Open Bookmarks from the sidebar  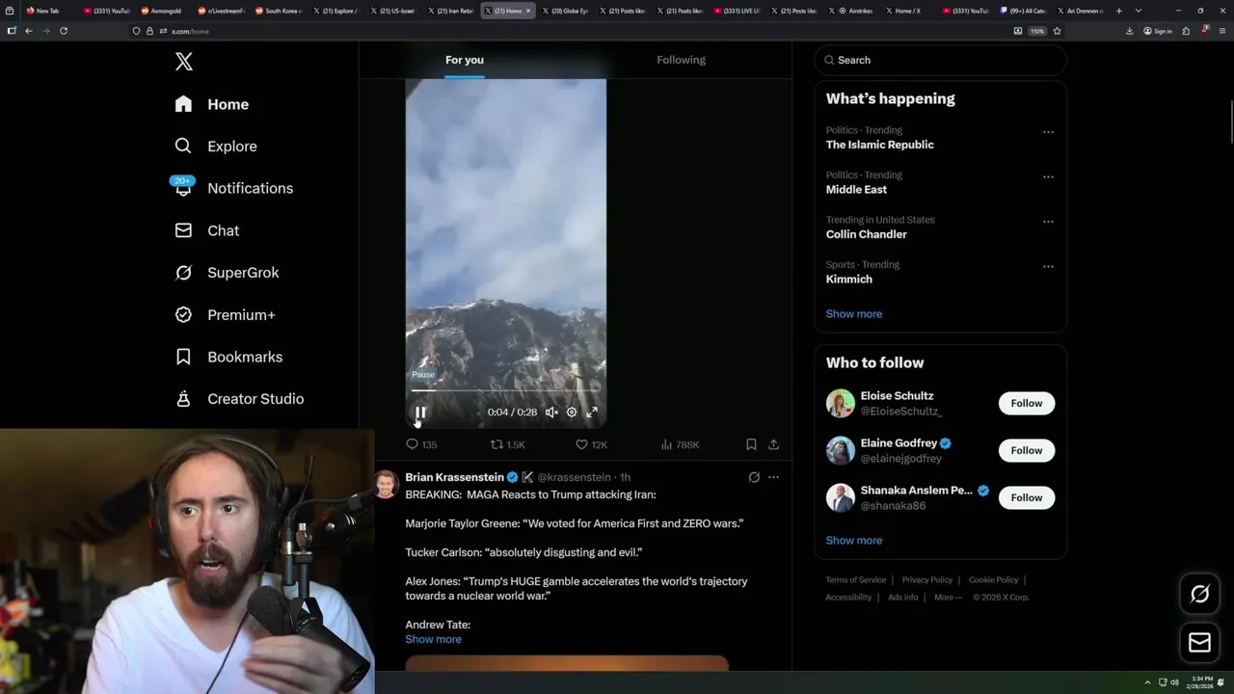[228, 357]
